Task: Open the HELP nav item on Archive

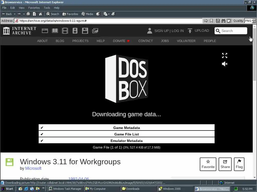Action: 101,41
